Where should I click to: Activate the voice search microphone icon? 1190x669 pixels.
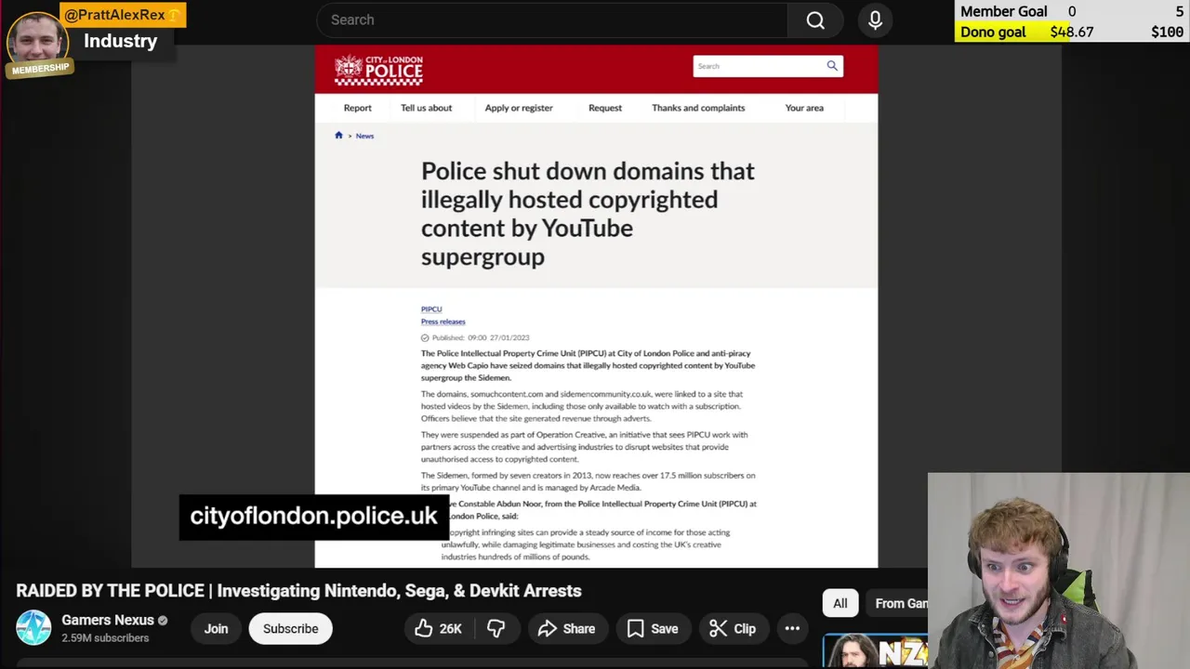875,20
